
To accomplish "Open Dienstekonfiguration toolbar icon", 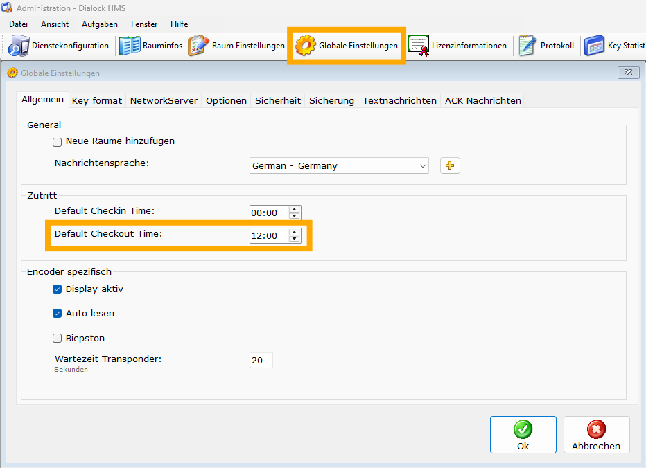I will [19, 46].
